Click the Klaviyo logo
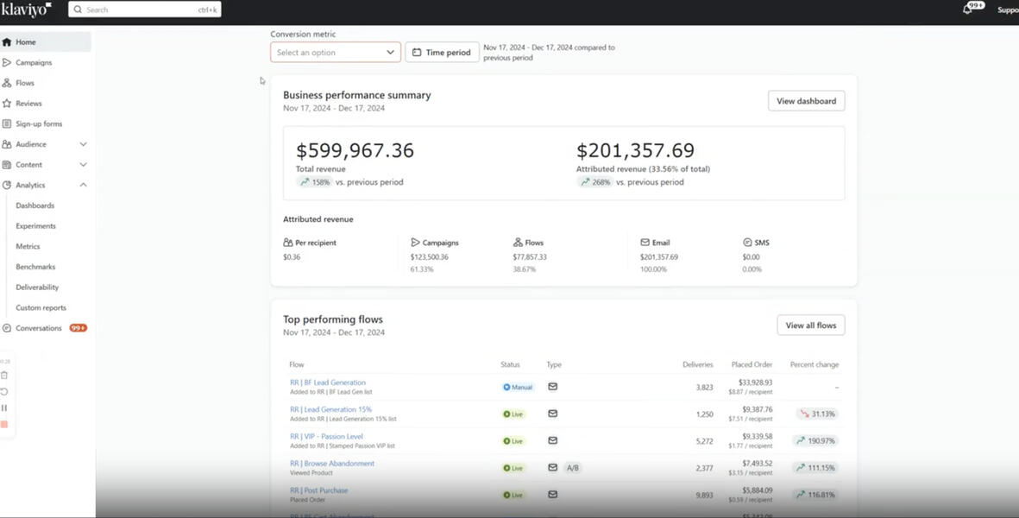 click(27, 9)
